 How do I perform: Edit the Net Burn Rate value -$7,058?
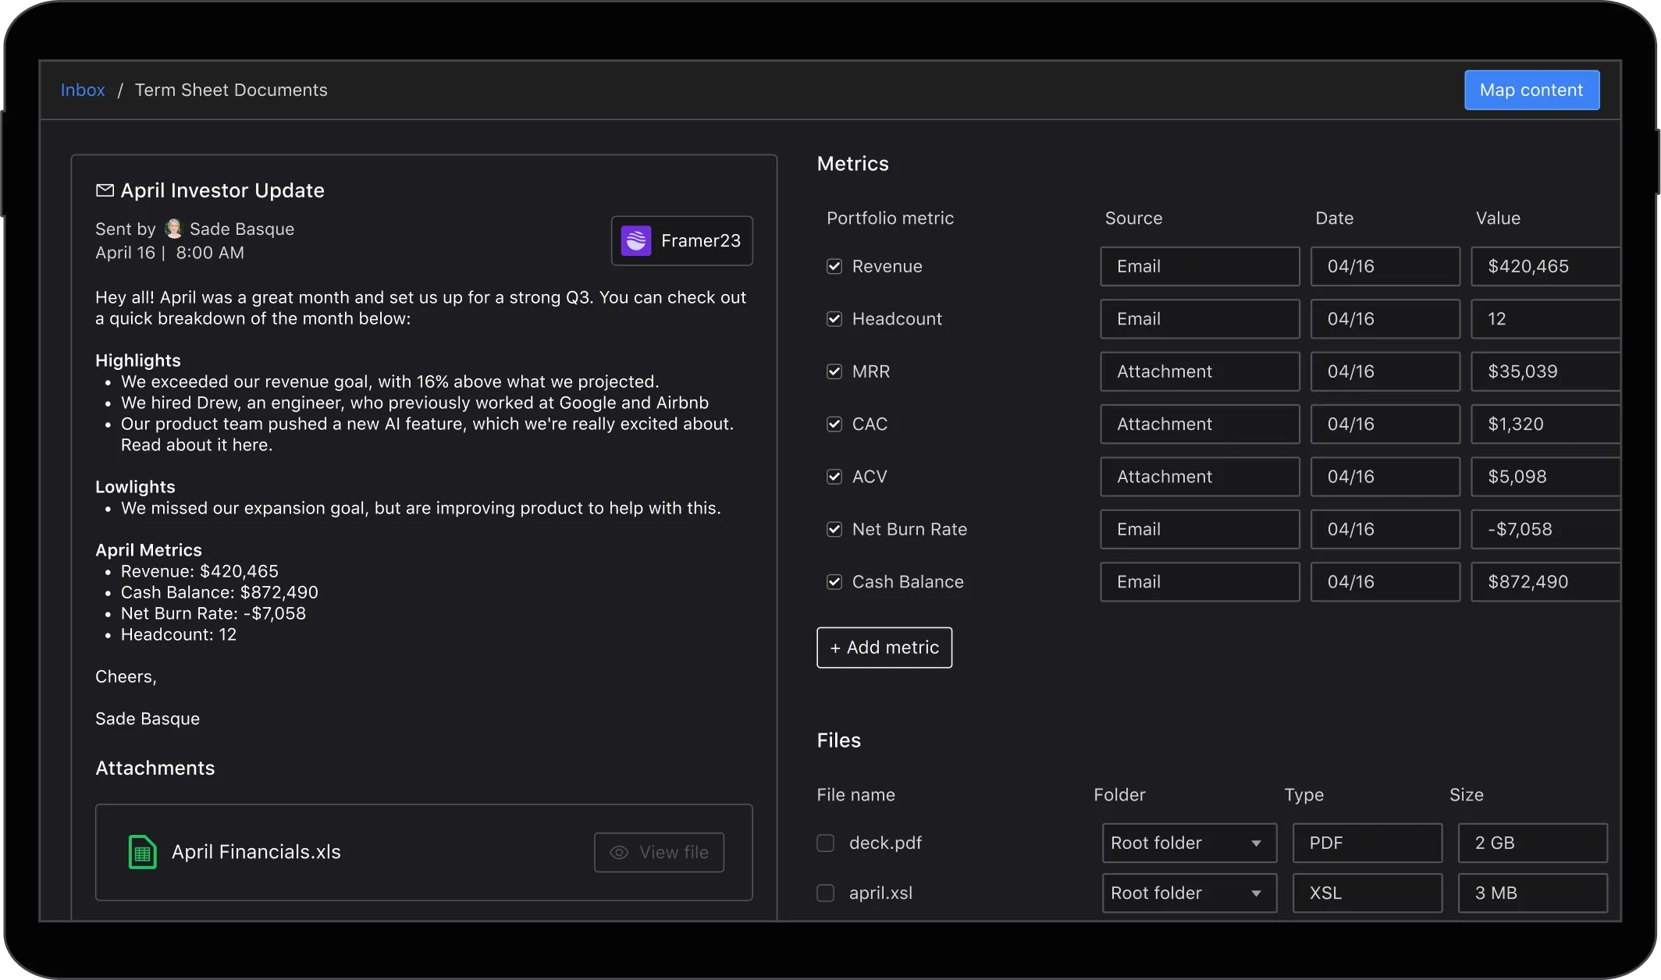tap(1545, 529)
